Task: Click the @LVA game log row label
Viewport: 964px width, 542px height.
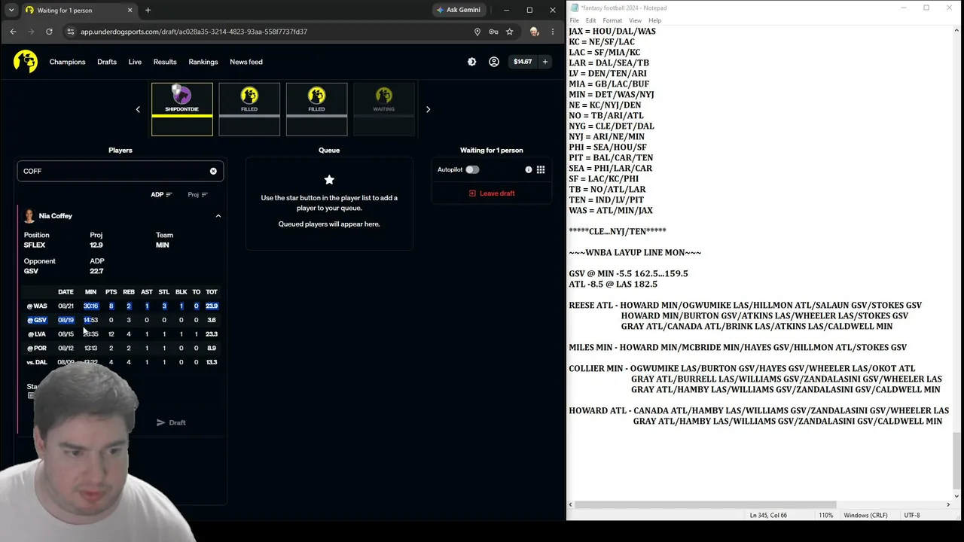Action: coord(37,334)
